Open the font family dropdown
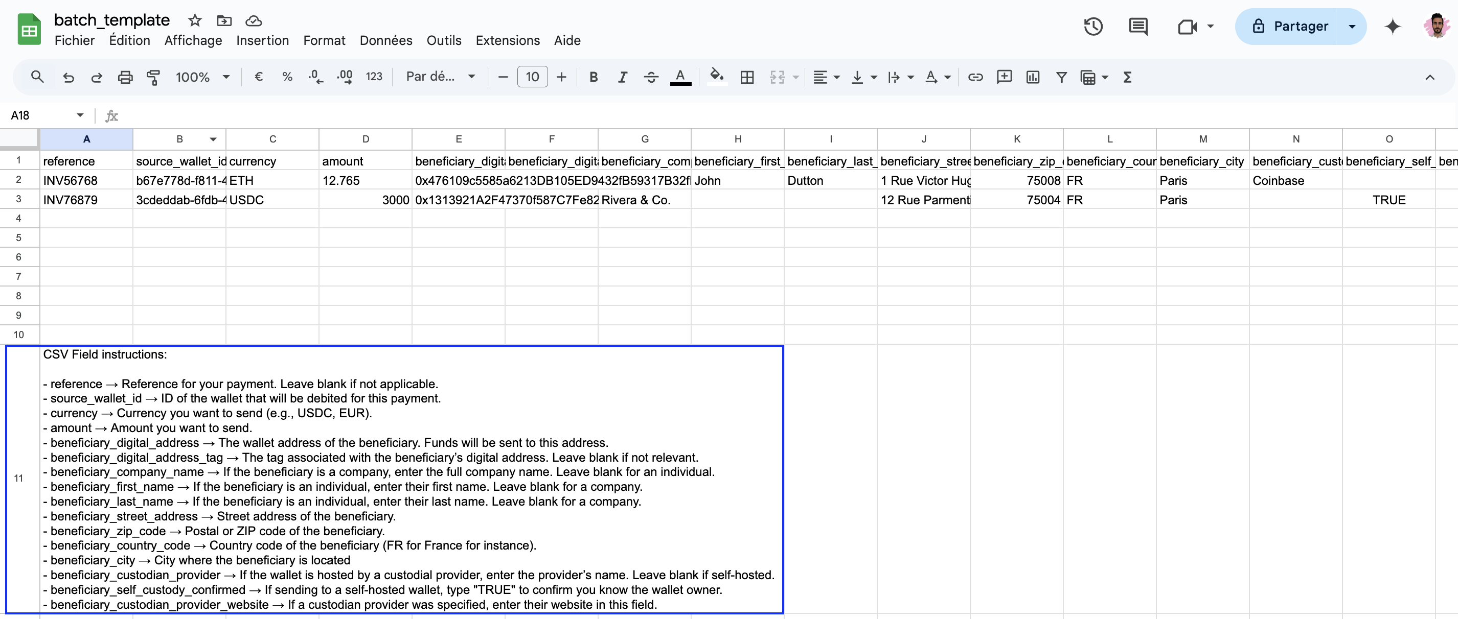 pyautogui.click(x=440, y=77)
